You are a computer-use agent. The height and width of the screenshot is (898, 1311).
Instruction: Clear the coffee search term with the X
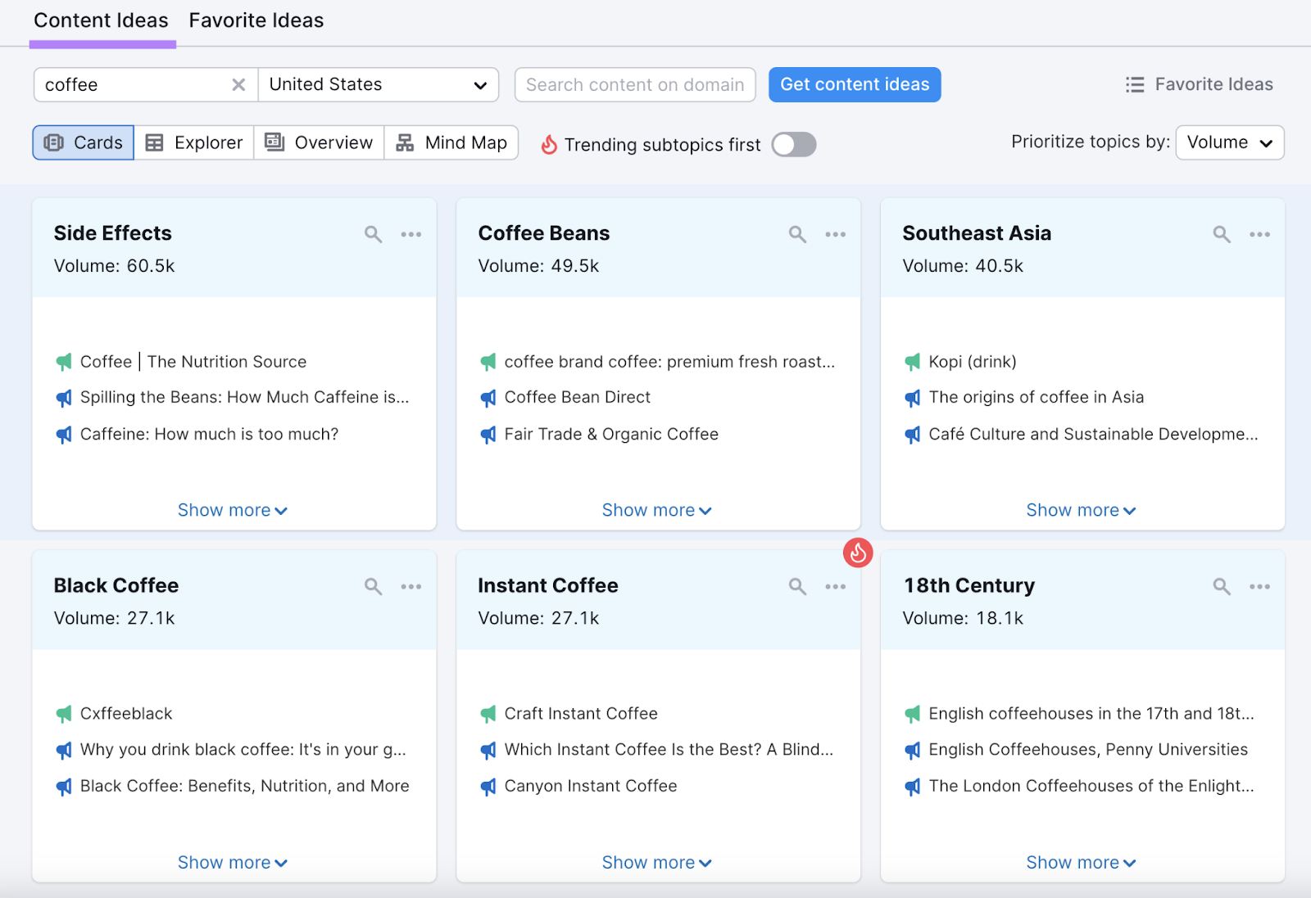coord(238,84)
